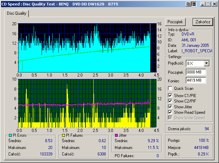Minimize the CD Speed window
Viewport: 219px width, 163px height.
point(203,4)
